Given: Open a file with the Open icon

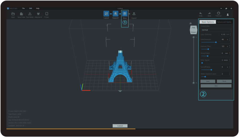Looking at the screenshot, I should (x=13, y=14).
